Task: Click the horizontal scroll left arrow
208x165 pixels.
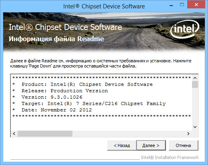Action: click(14, 133)
